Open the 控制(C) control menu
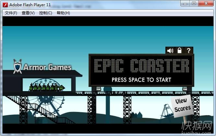 (45, 13)
